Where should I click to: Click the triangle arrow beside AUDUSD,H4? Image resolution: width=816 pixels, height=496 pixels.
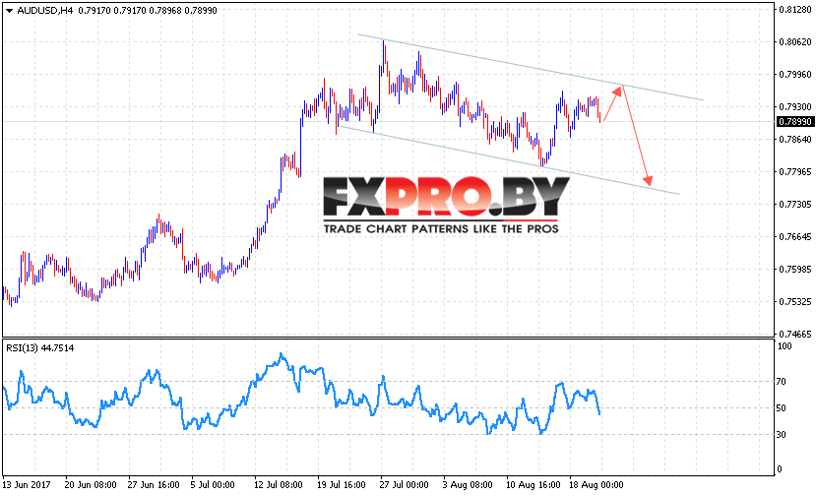(9, 11)
